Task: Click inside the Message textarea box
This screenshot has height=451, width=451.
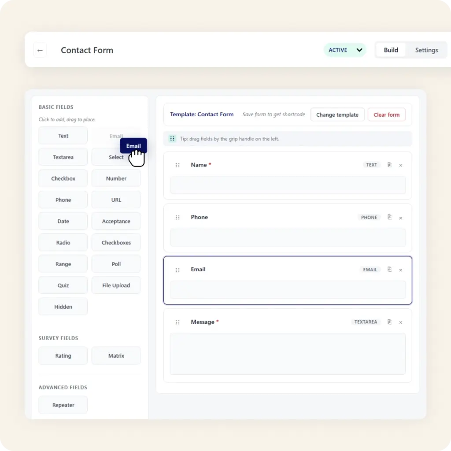Action: pos(288,354)
